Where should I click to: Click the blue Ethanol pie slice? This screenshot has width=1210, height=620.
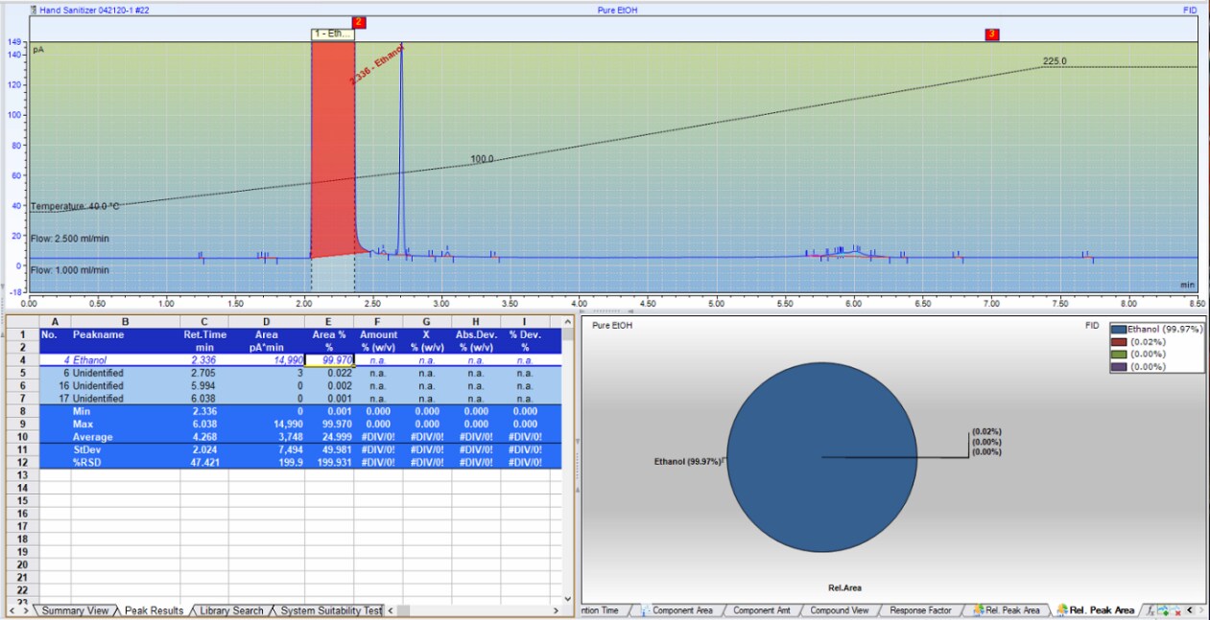(x=821, y=458)
